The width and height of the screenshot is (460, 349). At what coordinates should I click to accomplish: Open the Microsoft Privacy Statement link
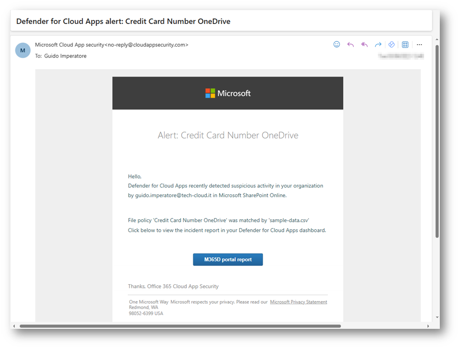[298, 302]
